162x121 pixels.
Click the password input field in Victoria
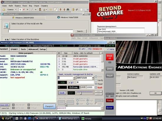pos(79,108)
